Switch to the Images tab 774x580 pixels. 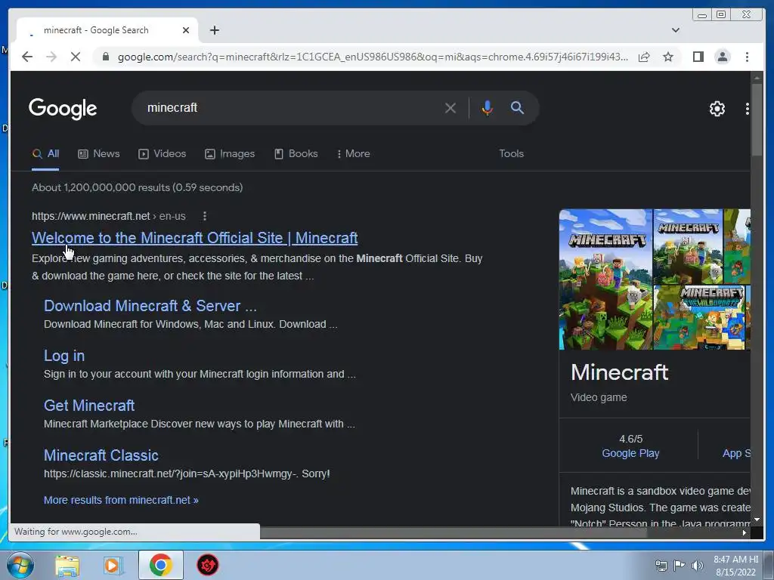230,153
